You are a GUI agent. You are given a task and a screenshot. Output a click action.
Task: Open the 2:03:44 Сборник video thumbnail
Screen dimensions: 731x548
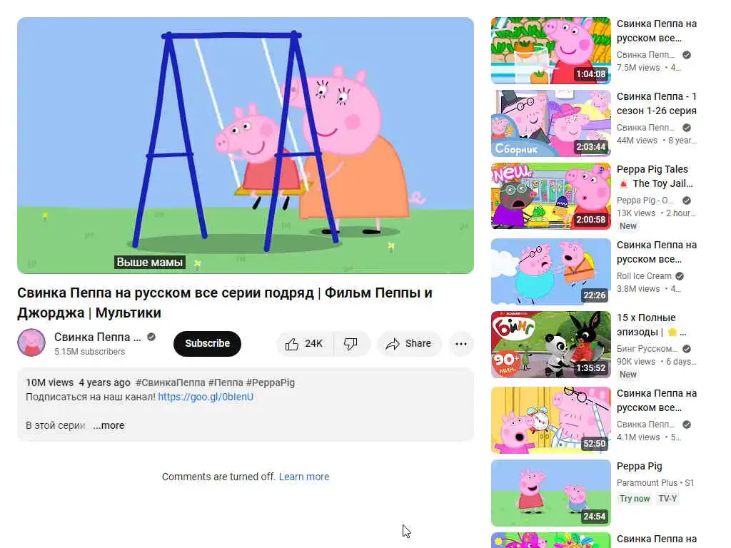[550, 123]
